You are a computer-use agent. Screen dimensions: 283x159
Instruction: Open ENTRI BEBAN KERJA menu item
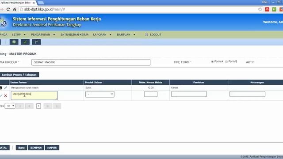75,34
